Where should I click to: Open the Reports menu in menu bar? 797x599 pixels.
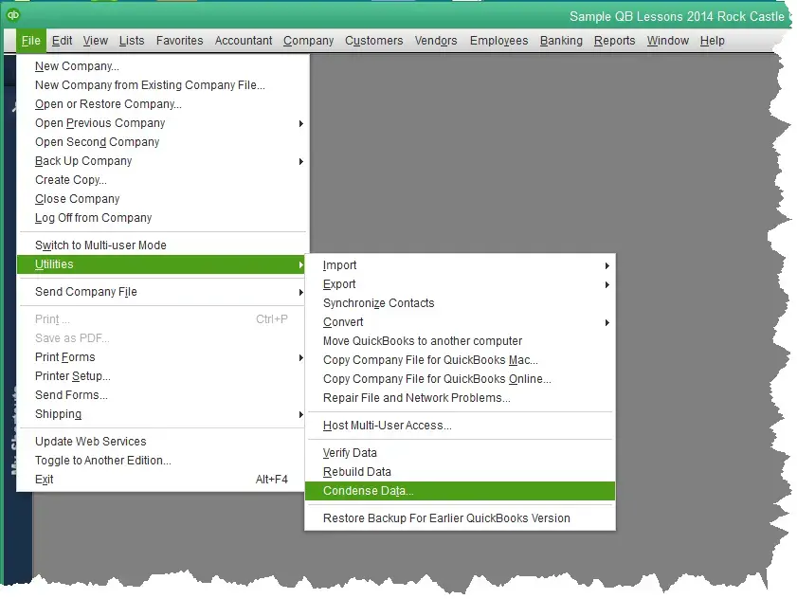tap(614, 41)
